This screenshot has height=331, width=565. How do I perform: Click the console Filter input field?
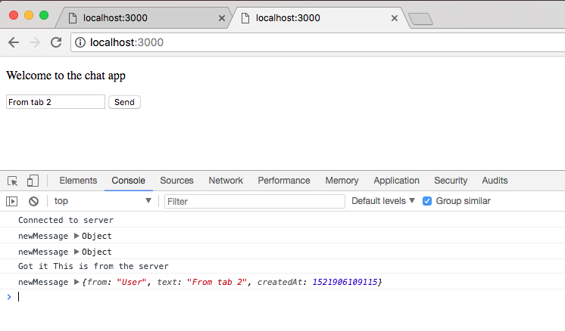254,201
